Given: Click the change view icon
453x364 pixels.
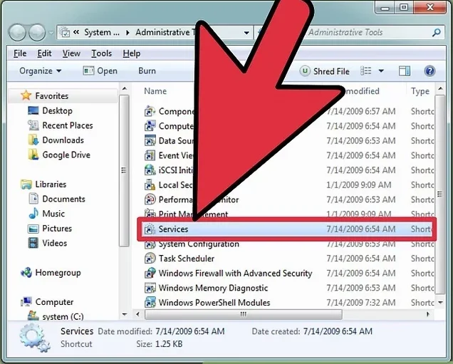Looking at the screenshot, I should coord(366,71).
